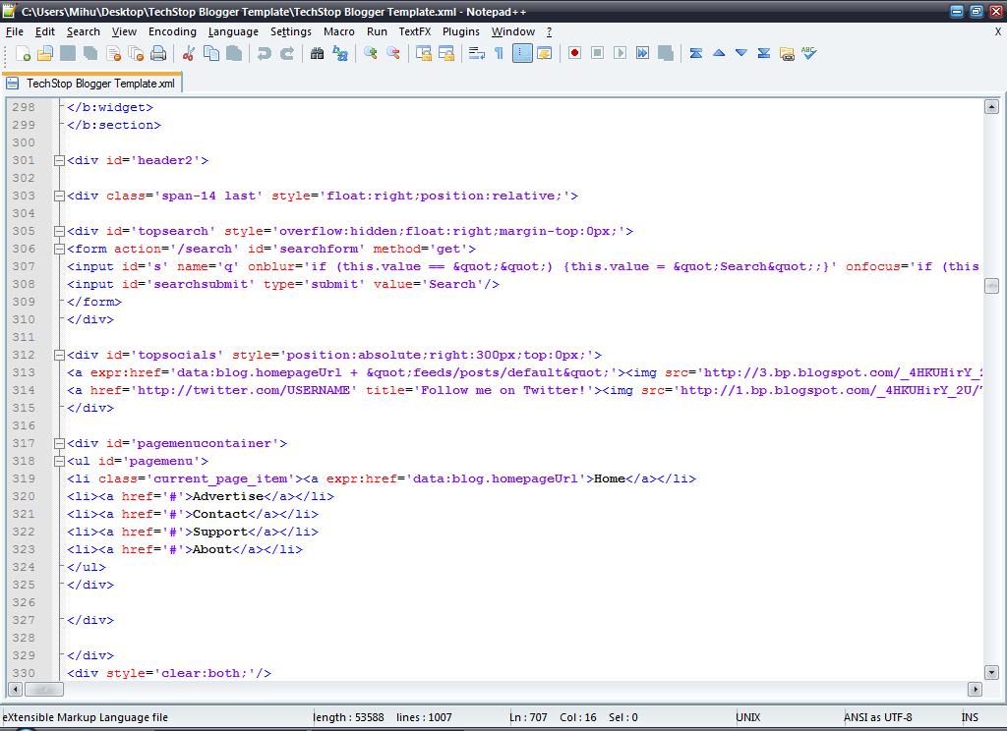Collapse the topsocials div fold on line 312

click(59, 355)
